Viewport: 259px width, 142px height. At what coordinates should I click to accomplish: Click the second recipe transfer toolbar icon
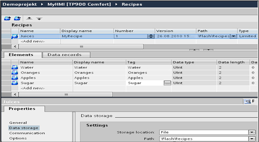[x=17, y=18]
